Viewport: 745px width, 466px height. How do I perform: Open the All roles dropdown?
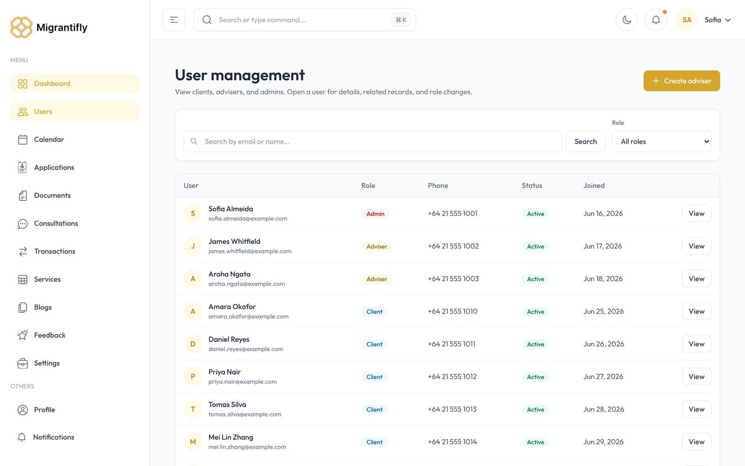click(662, 141)
